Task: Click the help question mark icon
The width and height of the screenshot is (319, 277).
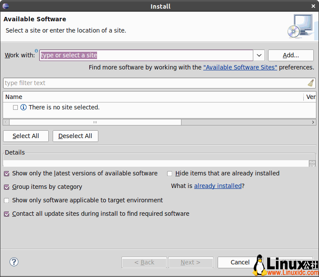Action: (x=14, y=262)
